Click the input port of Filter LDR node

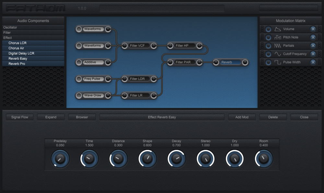coord(125,79)
